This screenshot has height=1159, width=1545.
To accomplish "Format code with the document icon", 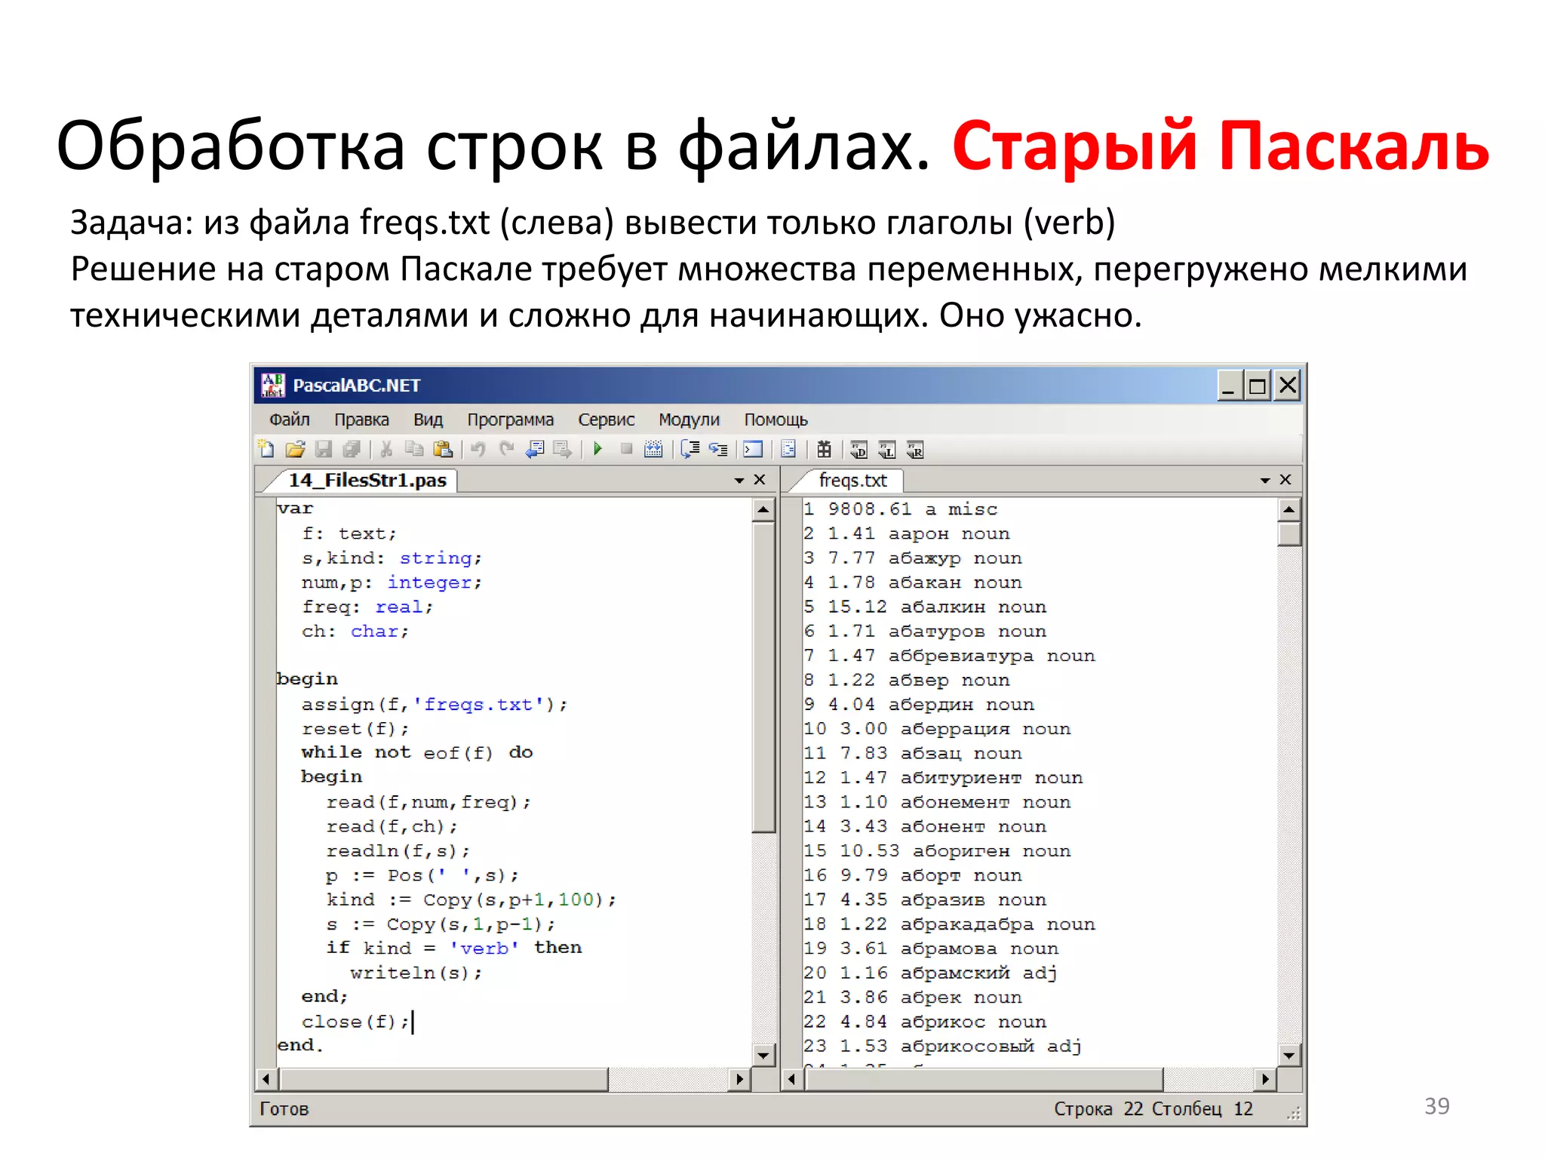I will (x=788, y=449).
